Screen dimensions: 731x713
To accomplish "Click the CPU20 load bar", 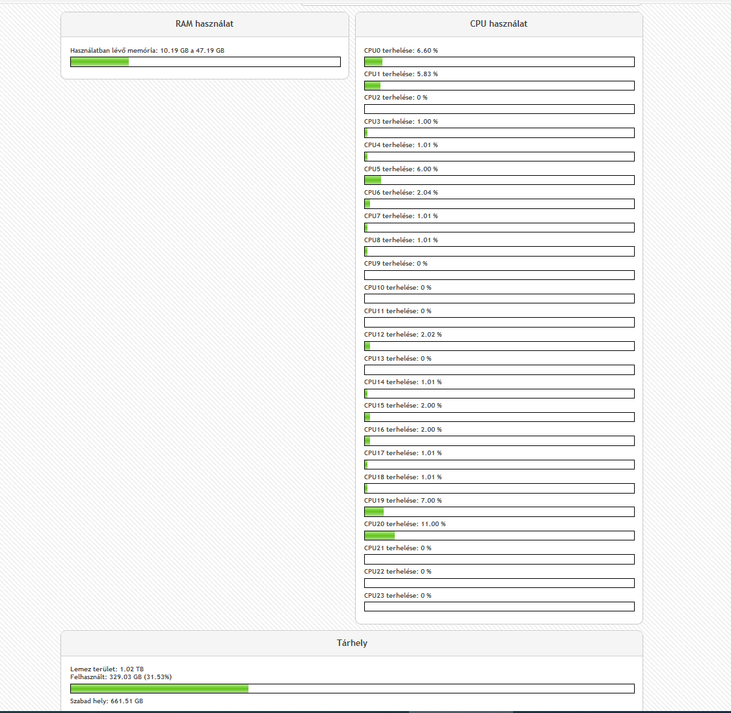I will click(499, 536).
